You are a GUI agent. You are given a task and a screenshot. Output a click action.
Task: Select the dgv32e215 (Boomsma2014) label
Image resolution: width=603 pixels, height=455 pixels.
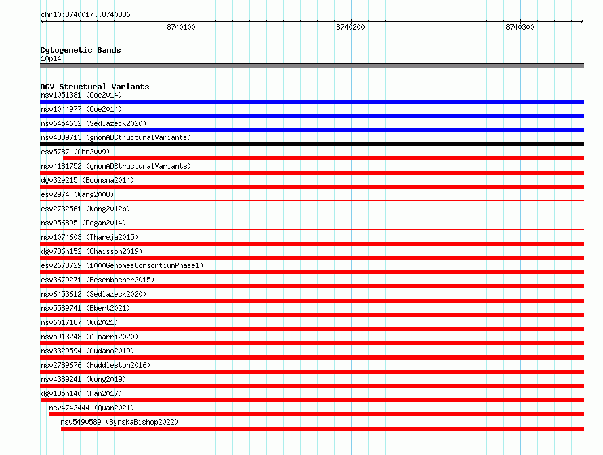click(87, 180)
